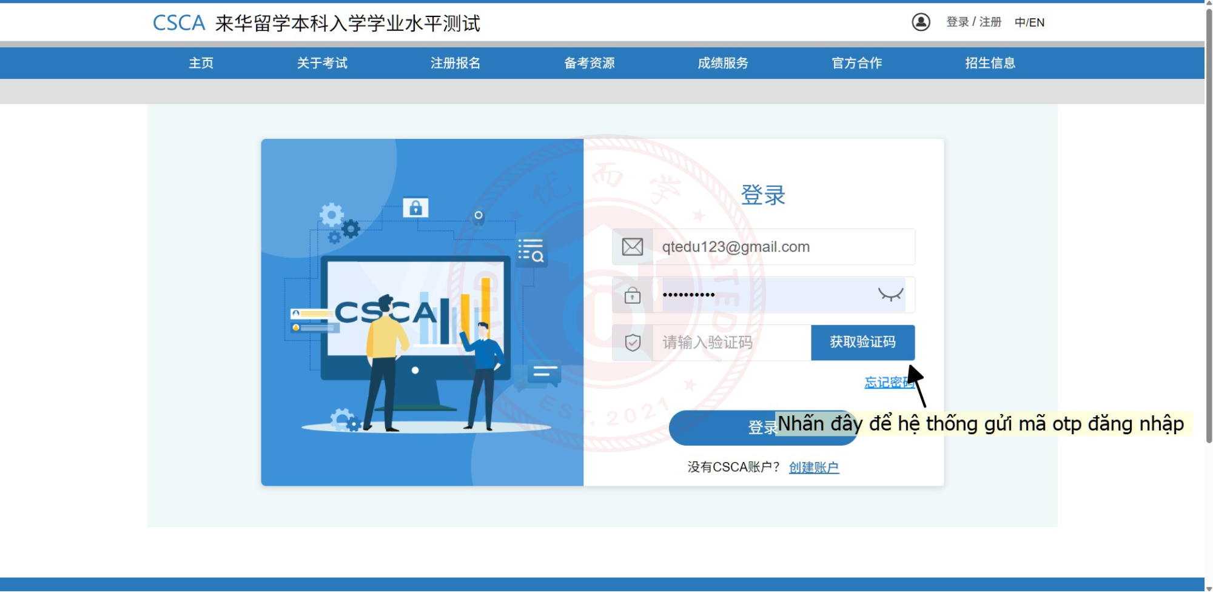Click the user profile avatar icon
Viewport: 1213px width, 593px height.
coord(921,22)
